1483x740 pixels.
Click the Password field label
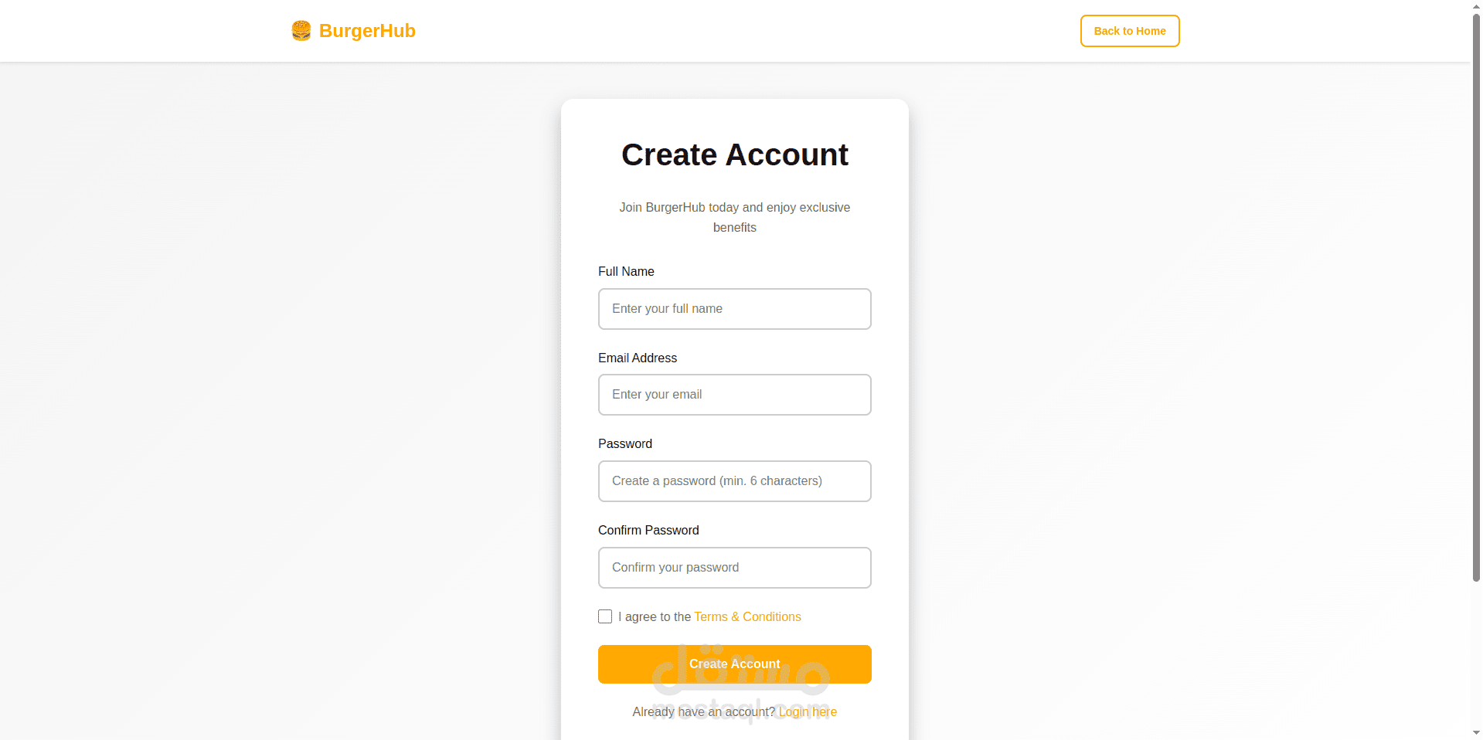pyautogui.click(x=625, y=444)
